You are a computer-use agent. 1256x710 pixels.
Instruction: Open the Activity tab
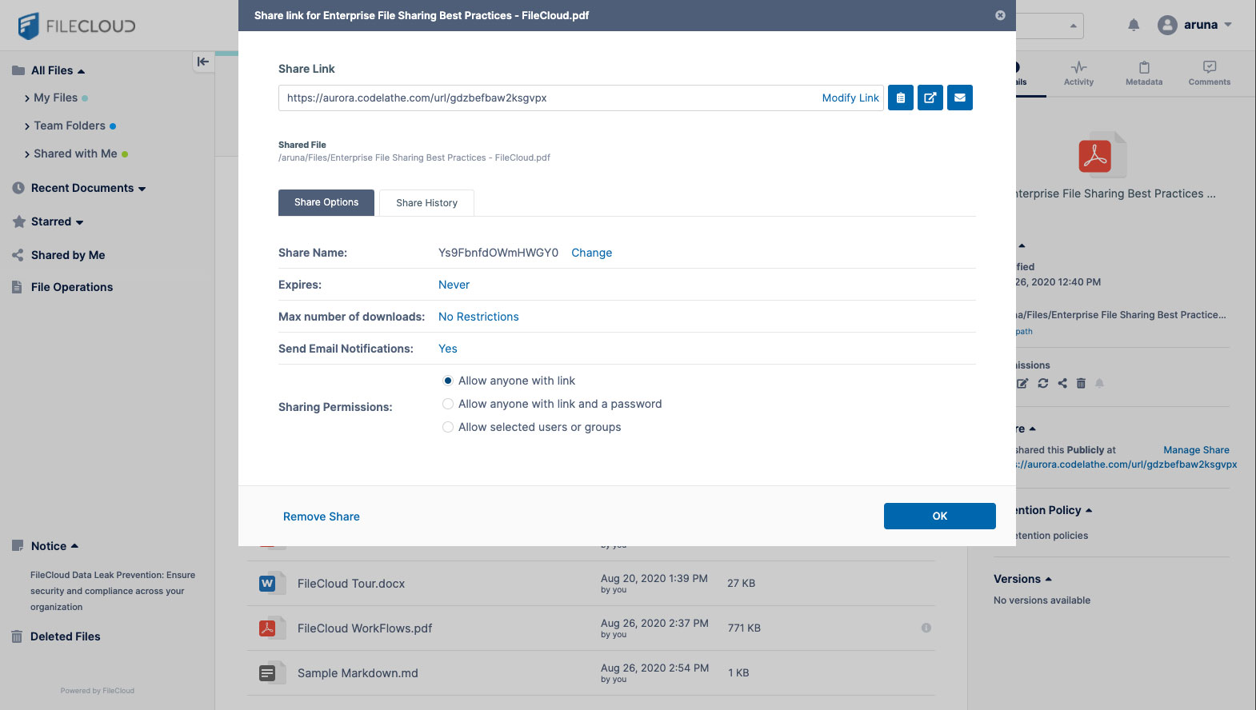[x=1078, y=74]
